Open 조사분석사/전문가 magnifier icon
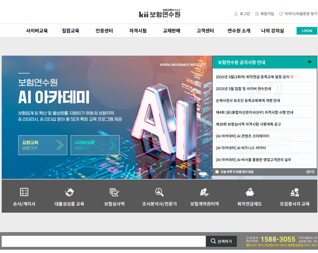 (x=159, y=192)
